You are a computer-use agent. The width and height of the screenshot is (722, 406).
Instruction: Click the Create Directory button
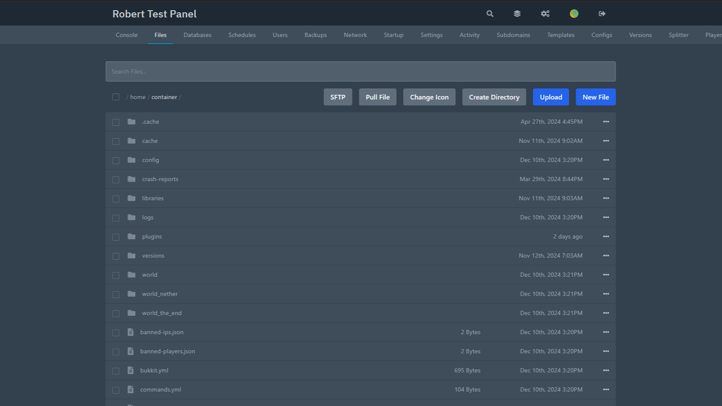pos(494,97)
